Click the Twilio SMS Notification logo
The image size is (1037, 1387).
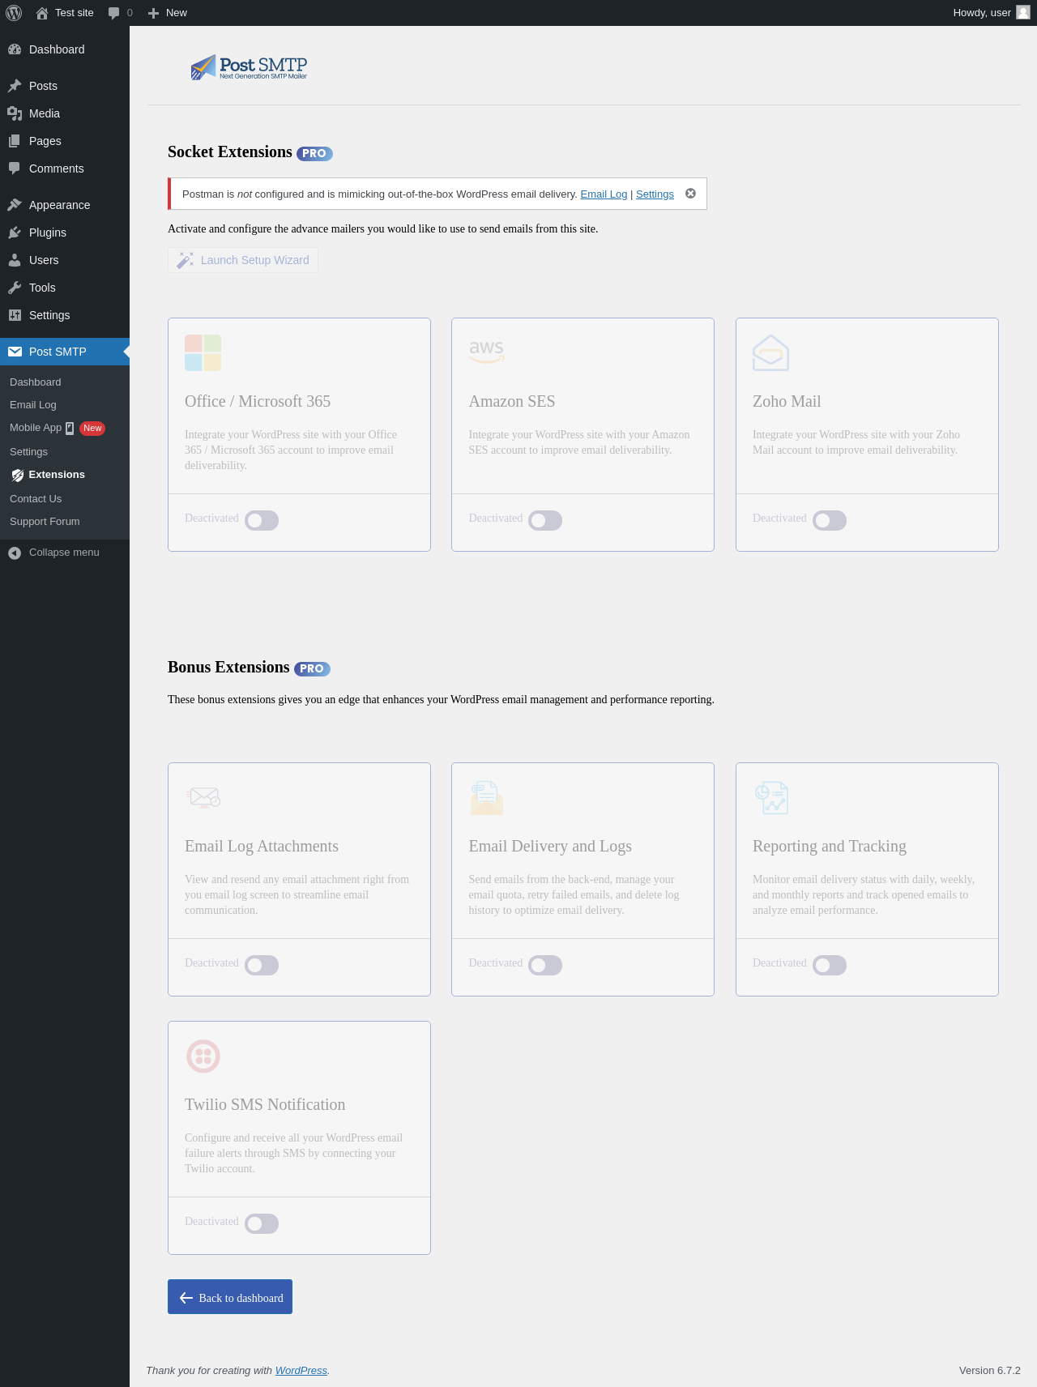[203, 1056]
